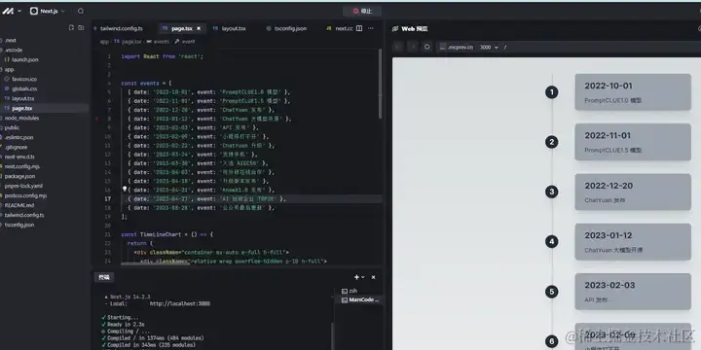Click the editor vertical scrollbar

381,84
